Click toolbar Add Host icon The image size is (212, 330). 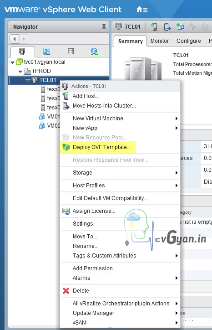pyautogui.click(x=154, y=27)
